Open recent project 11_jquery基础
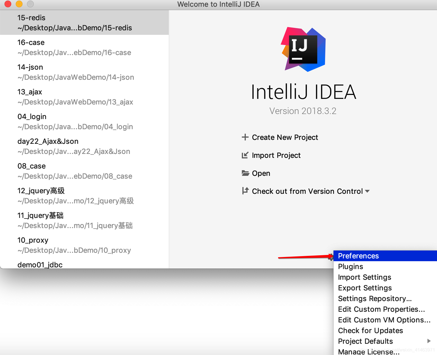Image resolution: width=437 pixels, height=355 pixels. click(x=84, y=220)
